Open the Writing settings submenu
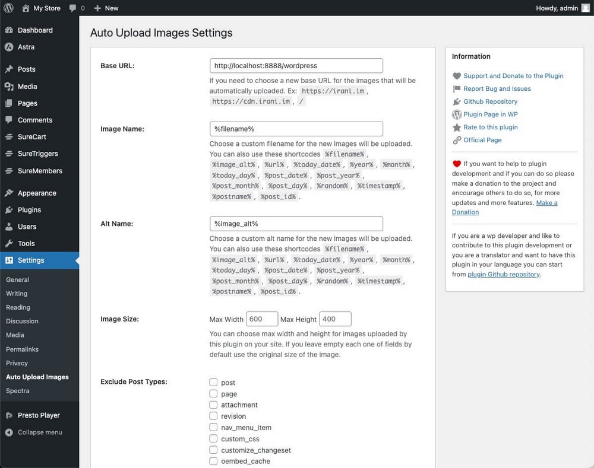 click(17, 294)
